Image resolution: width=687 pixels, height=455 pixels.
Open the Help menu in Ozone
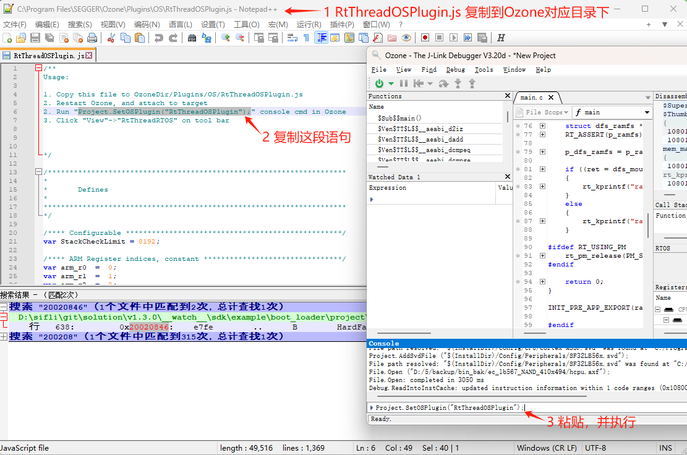(544, 70)
